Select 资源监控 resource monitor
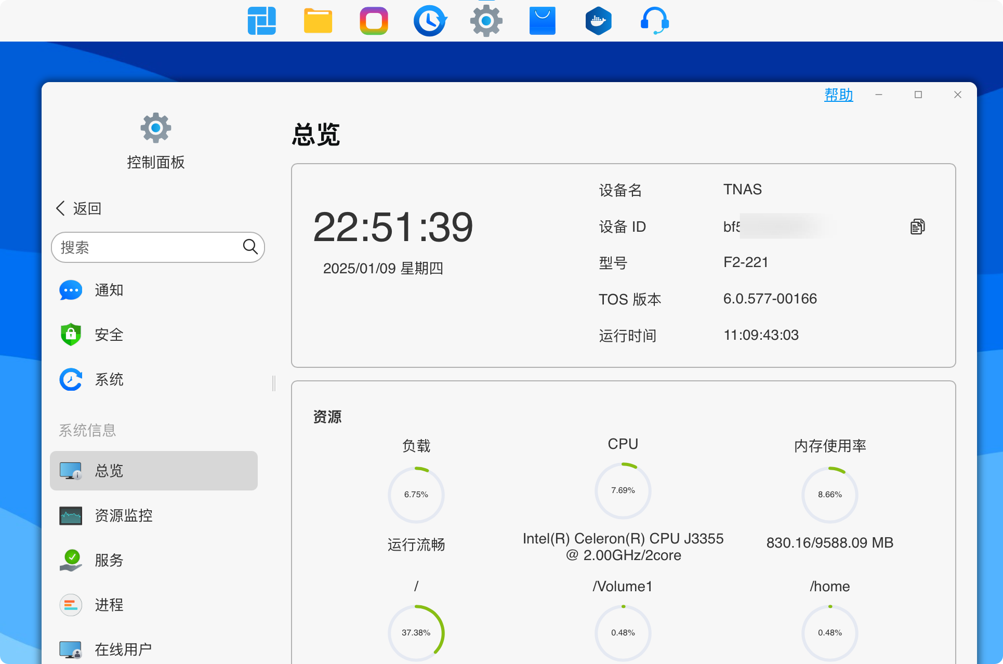The width and height of the screenshot is (1003, 664). (x=123, y=515)
